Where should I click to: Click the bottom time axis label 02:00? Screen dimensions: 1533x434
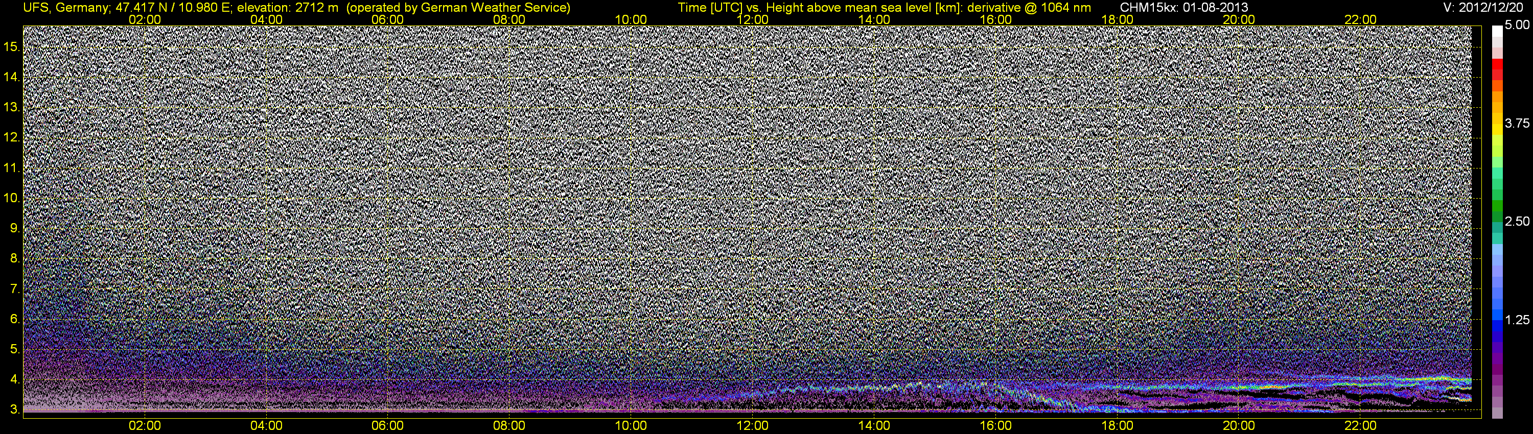point(145,426)
